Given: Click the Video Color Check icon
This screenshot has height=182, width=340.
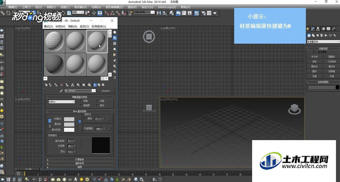Looking at the screenshot, I should click(115, 55).
